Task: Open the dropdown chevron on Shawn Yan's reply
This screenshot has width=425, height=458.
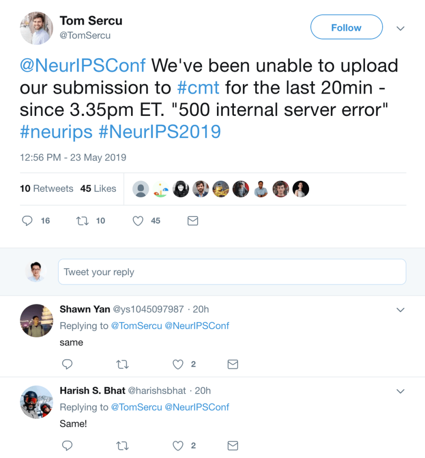Action: point(400,310)
